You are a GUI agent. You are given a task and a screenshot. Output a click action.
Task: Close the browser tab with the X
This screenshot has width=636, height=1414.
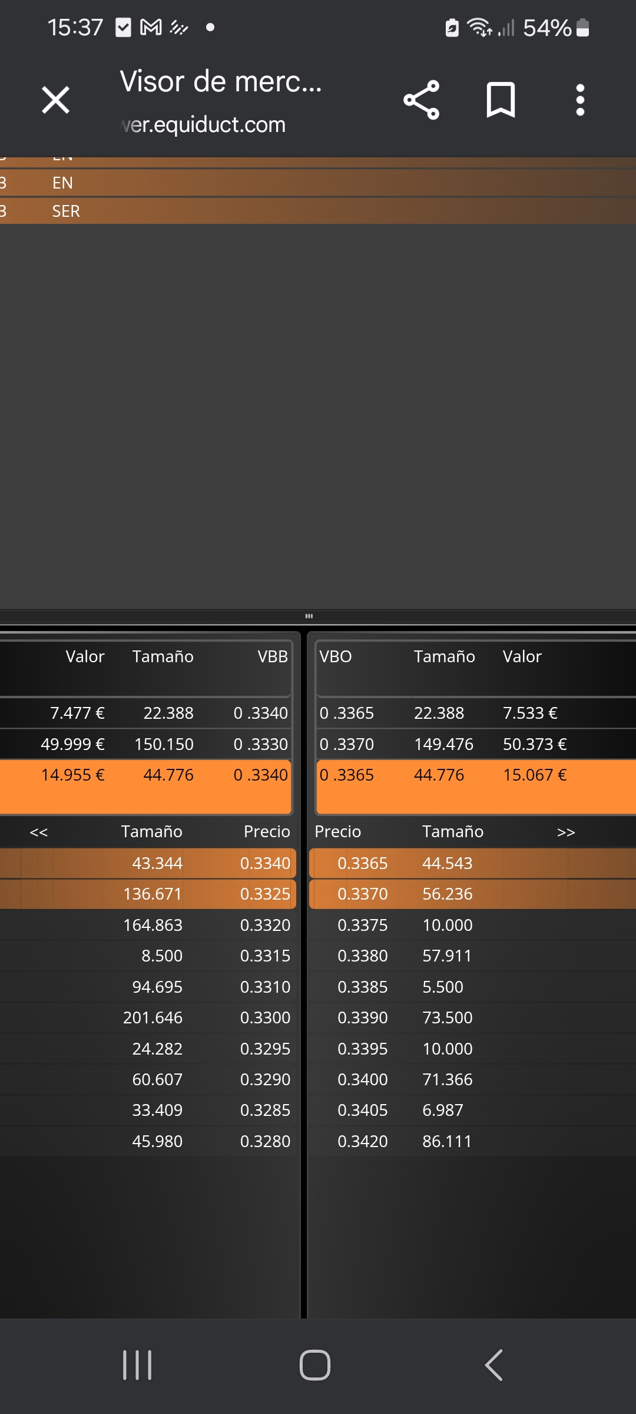click(x=56, y=100)
